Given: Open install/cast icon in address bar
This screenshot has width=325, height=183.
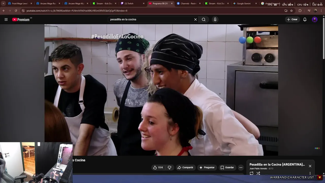Looking at the screenshot, I should 286,11.
